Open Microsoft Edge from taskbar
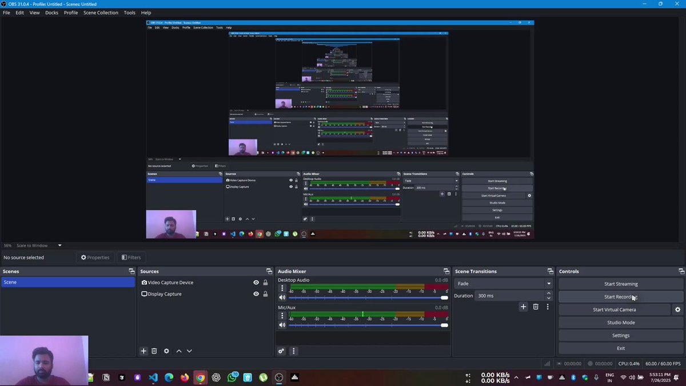The height and width of the screenshot is (386, 686). pos(169,377)
